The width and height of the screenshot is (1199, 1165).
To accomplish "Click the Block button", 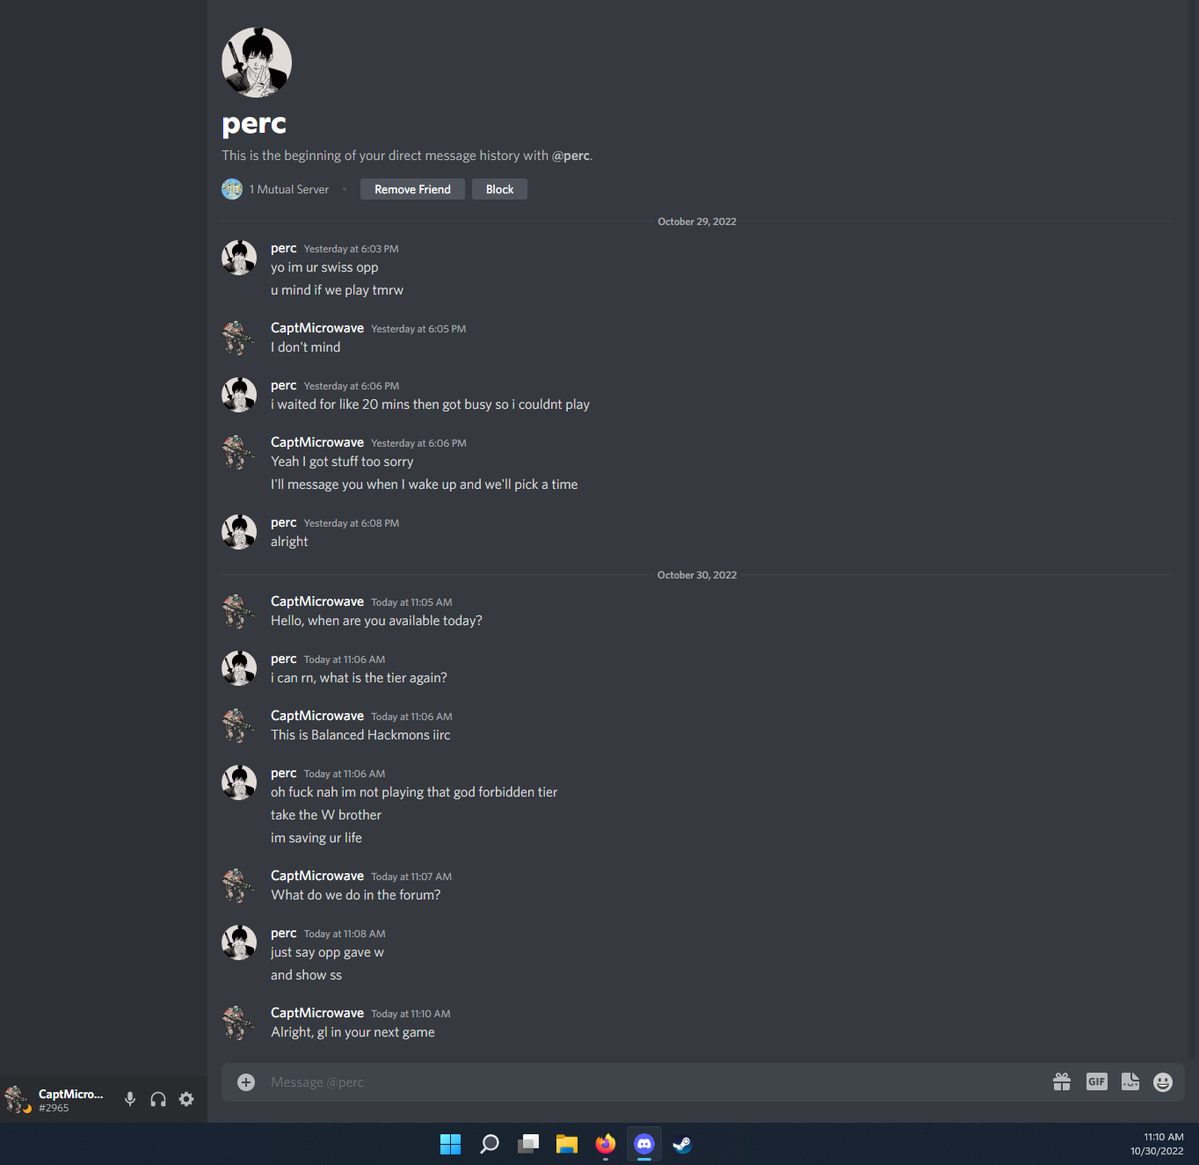I will coord(499,189).
